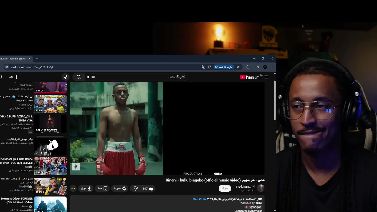Click the Ask Google button
The image size is (377, 212).
[224, 67]
